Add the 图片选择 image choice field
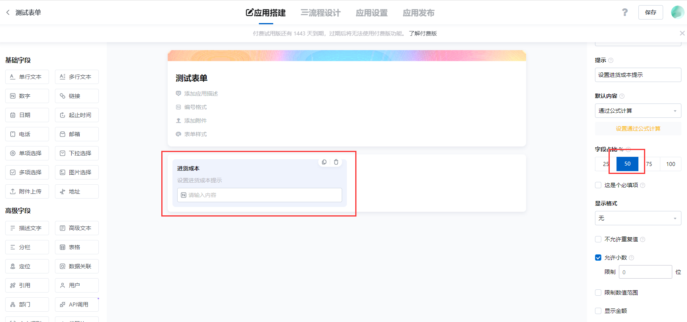 pos(77,172)
